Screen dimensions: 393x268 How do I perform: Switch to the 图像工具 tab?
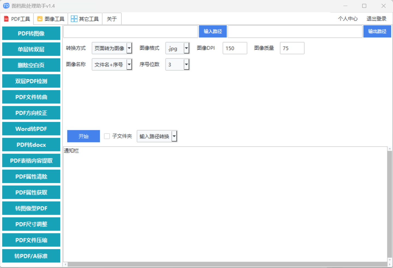pos(51,19)
